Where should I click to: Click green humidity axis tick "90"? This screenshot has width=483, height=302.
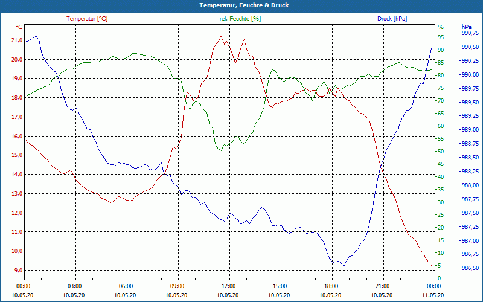441,50
